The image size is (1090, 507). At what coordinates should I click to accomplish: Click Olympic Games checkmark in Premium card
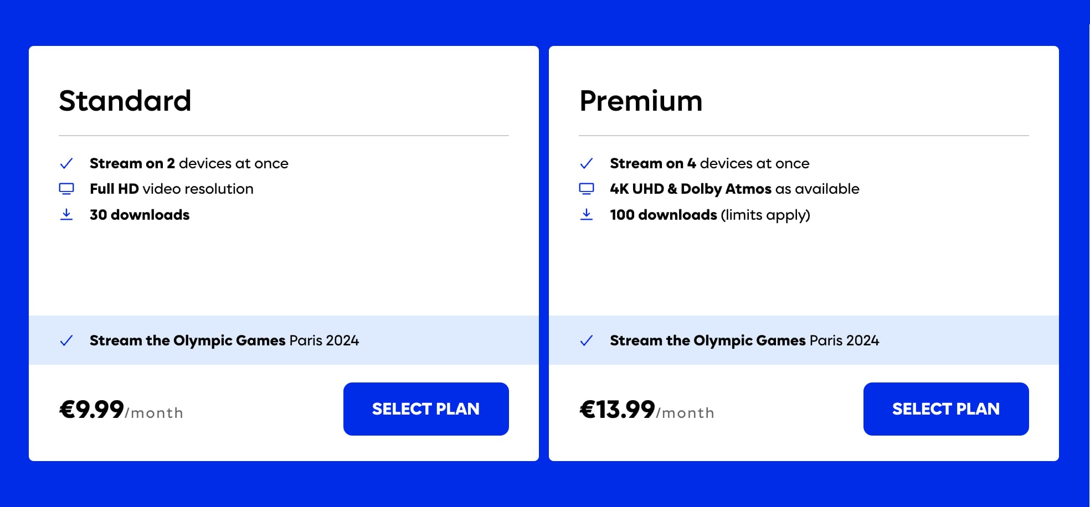[x=587, y=340]
